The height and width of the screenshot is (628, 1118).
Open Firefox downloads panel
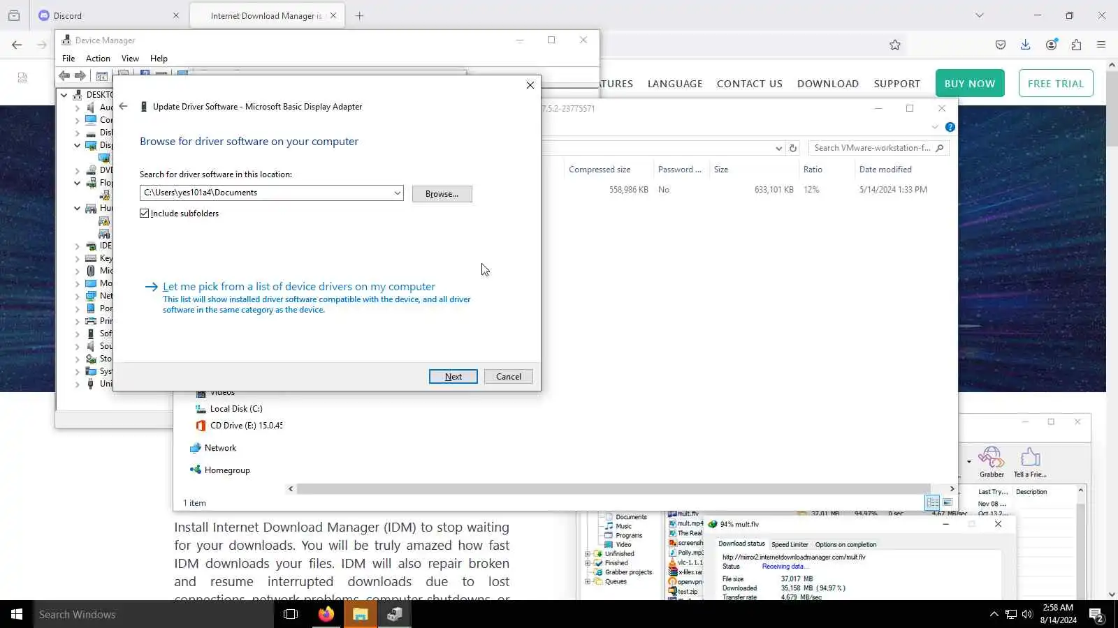[x=1025, y=45]
